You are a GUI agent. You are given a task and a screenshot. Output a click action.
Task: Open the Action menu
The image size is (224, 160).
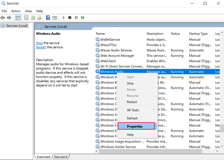[16, 11]
